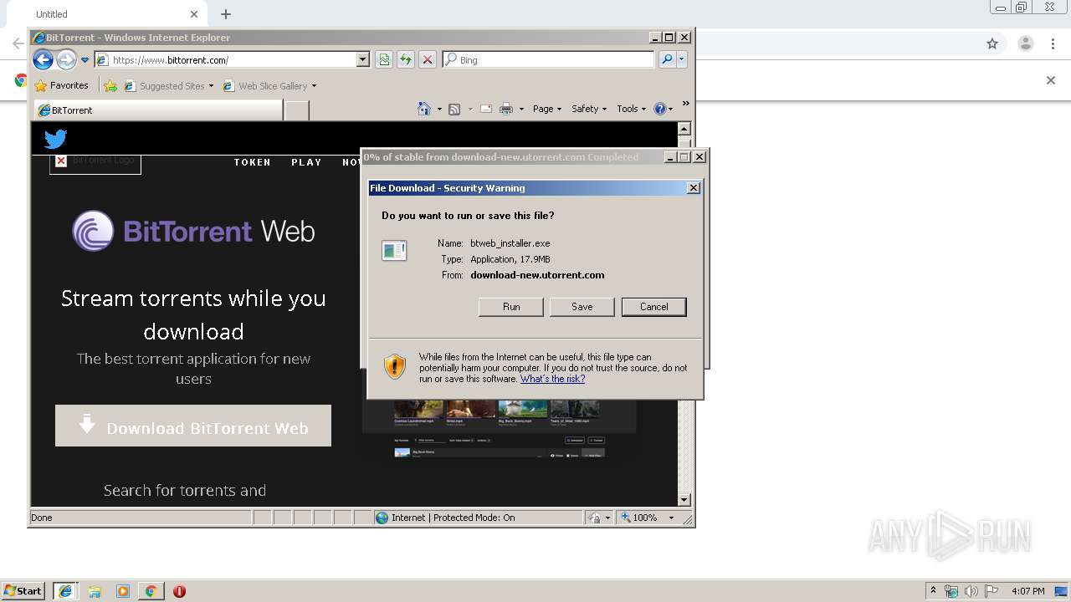The width and height of the screenshot is (1071, 602).
Task: Open the Page menu
Action: (547, 109)
